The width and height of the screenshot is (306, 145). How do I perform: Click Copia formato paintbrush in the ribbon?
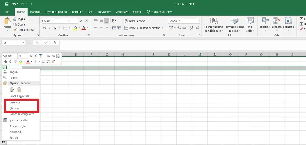coord(15,30)
